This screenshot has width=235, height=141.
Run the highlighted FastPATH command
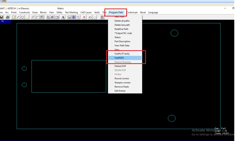125,58
